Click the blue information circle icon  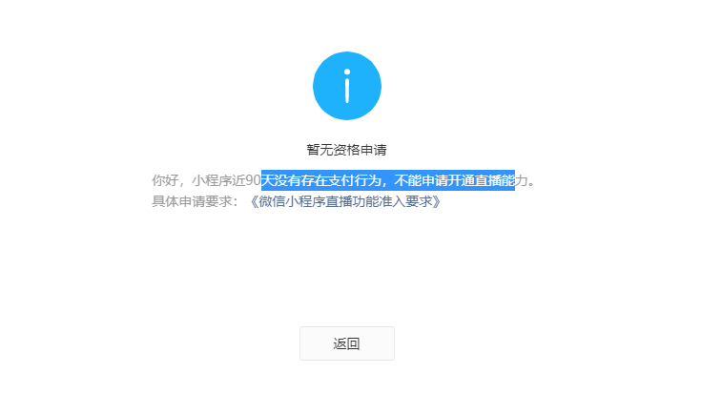click(347, 86)
